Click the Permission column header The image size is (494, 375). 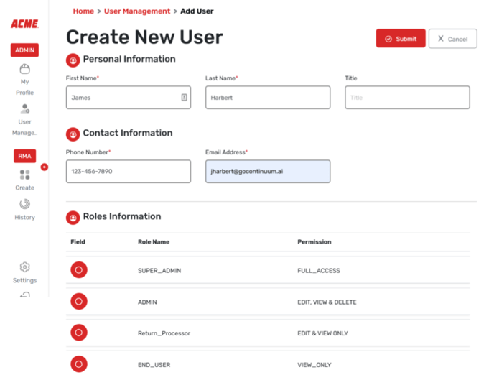(x=314, y=241)
